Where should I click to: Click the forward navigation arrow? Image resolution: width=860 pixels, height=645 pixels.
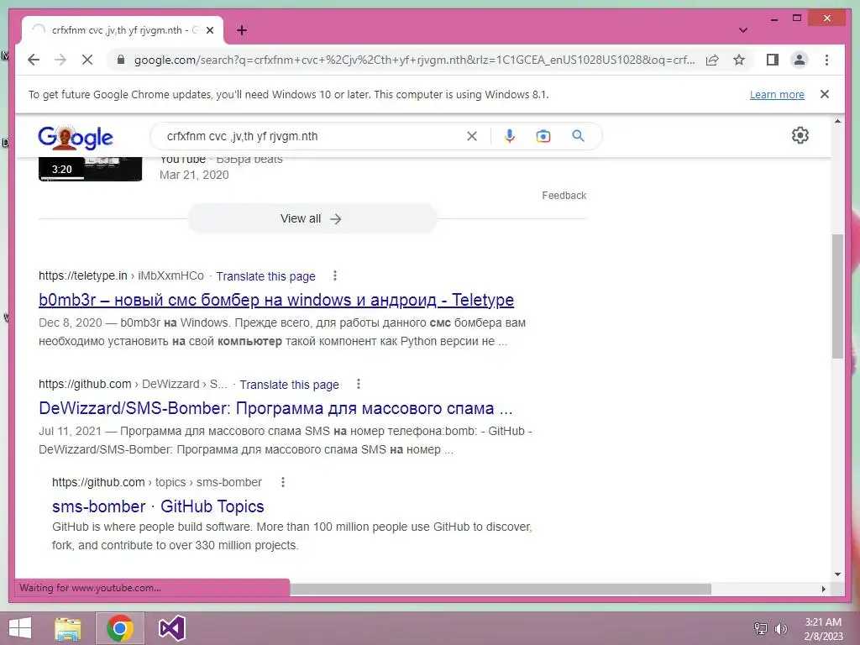pyautogui.click(x=60, y=60)
